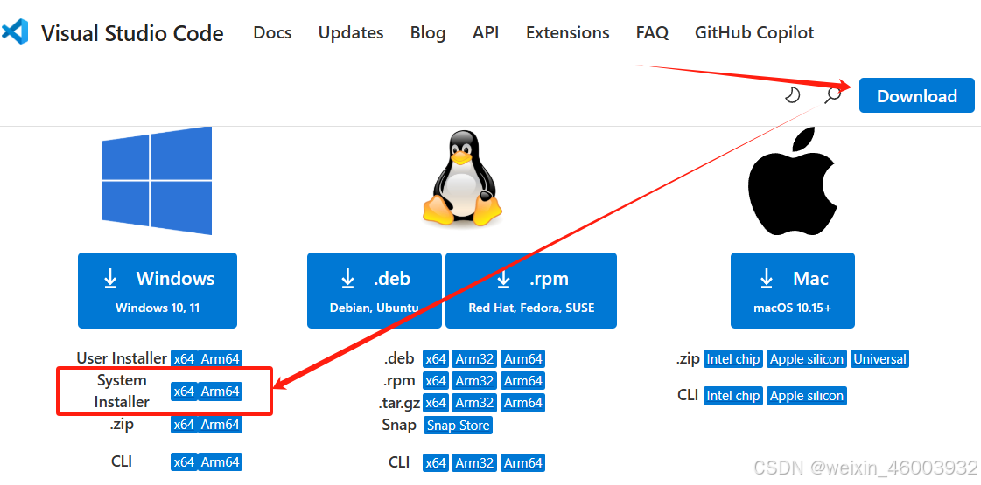Viewport: 981px width, 485px height.
Task: Open GitHub Copilot navigation item
Action: coord(754,32)
